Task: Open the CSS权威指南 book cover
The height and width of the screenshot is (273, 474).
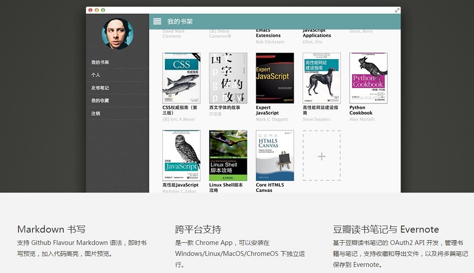Action: point(181,78)
